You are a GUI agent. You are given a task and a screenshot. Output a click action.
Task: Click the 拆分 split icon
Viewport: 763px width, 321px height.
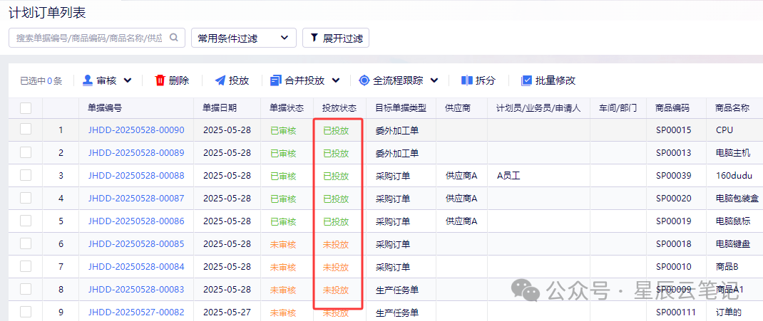pyautogui.click(x=466, y=80)
